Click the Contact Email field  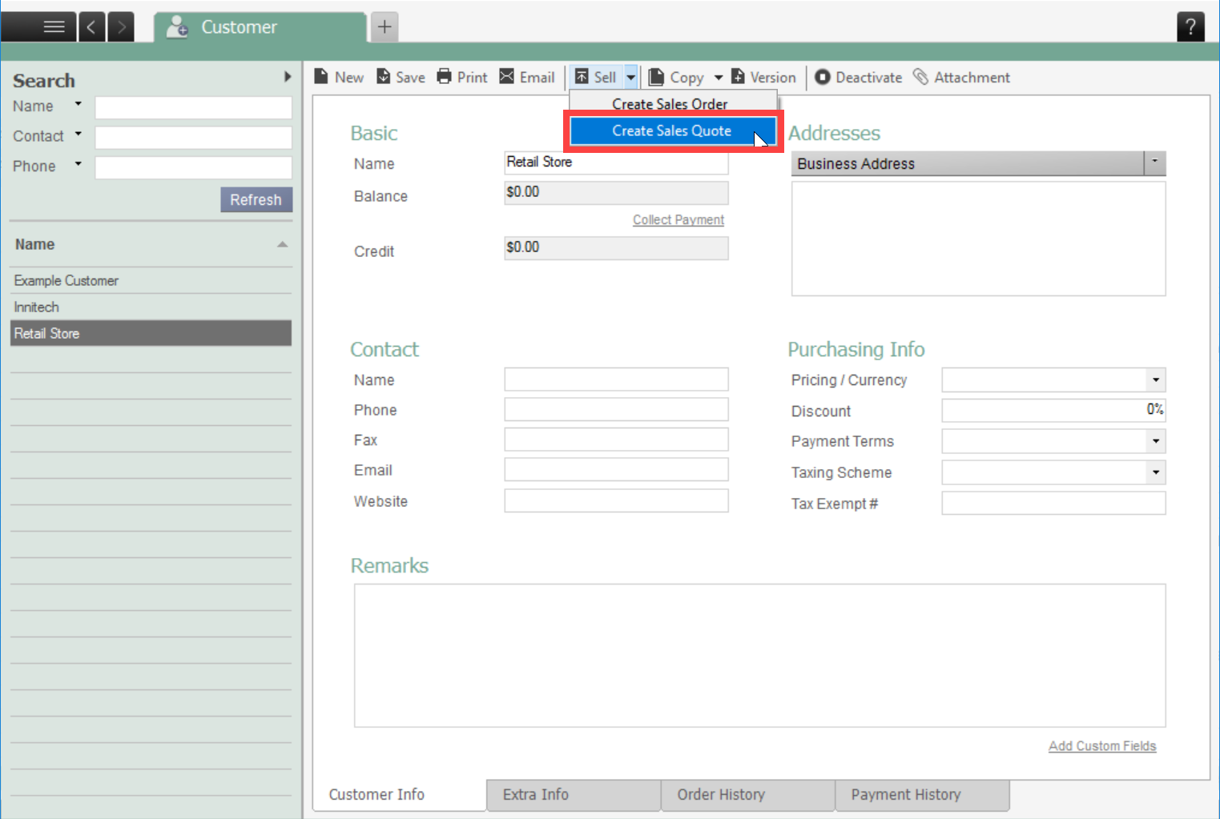pyautogui.click(x=616, y=470)
